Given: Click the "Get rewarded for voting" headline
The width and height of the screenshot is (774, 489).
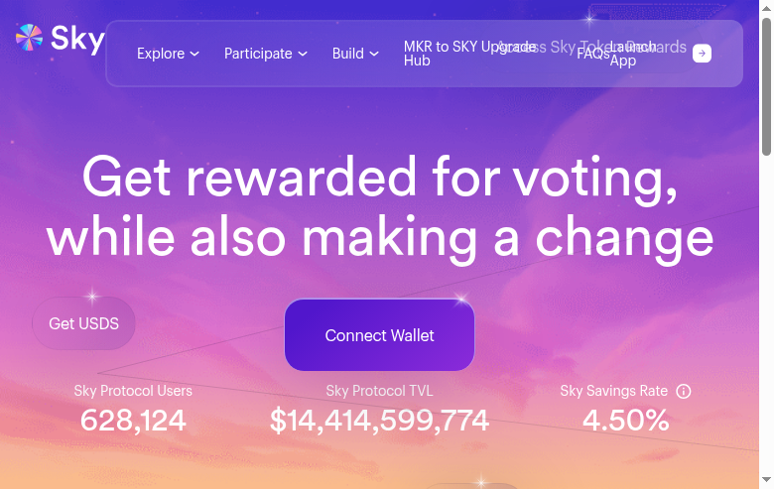Looking at the screenshot, I should 379,179.
